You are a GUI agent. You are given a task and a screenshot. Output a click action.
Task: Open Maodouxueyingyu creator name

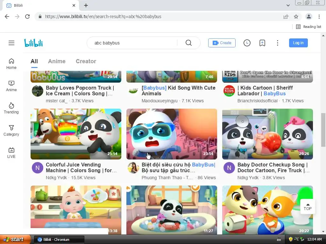click(159, 101)
